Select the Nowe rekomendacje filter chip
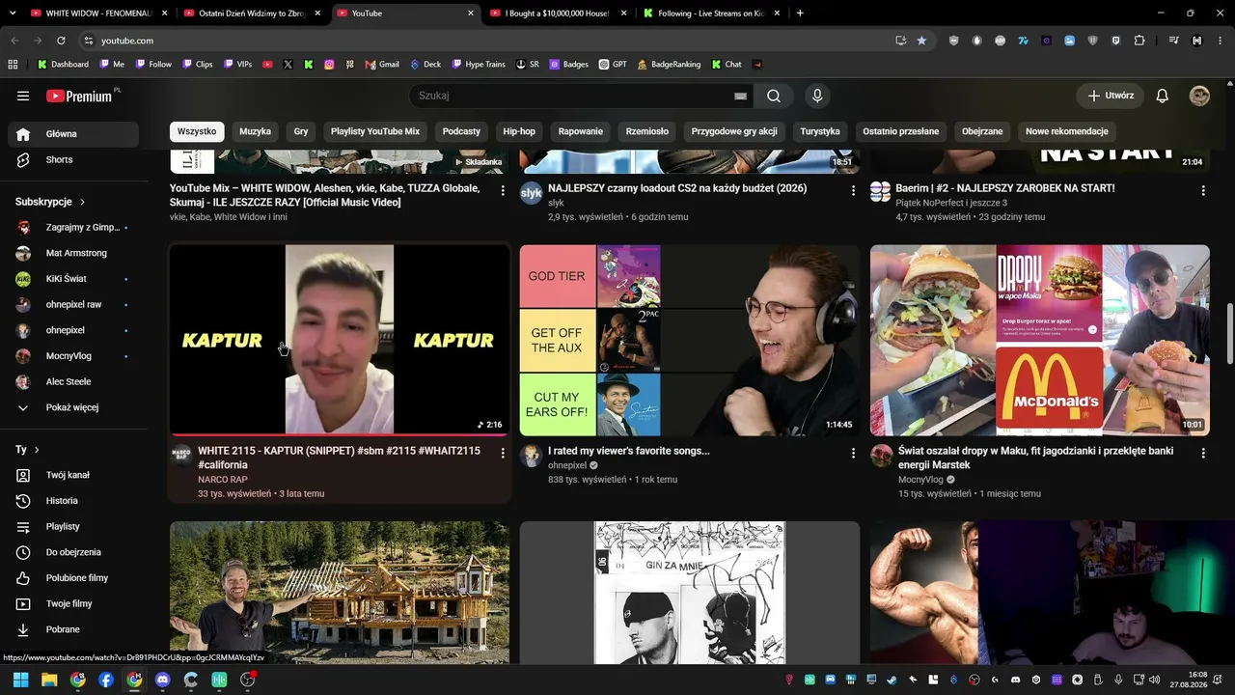Image resolution: width=1235 pixels, height=695 pixels. tap(1067, 131)
